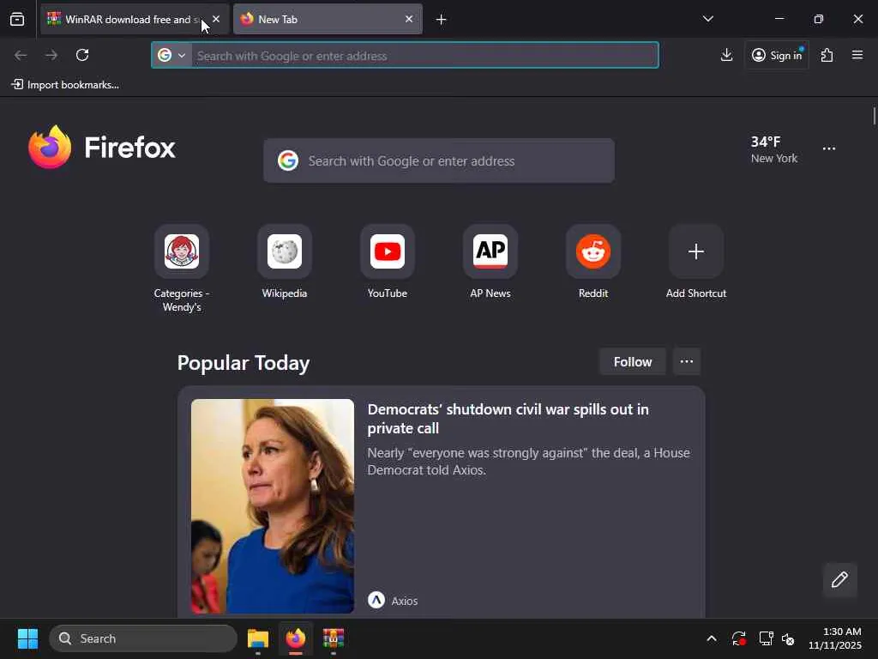Close the WinRAR download tab
Viewport: 878px width, 659px height.
216,19
